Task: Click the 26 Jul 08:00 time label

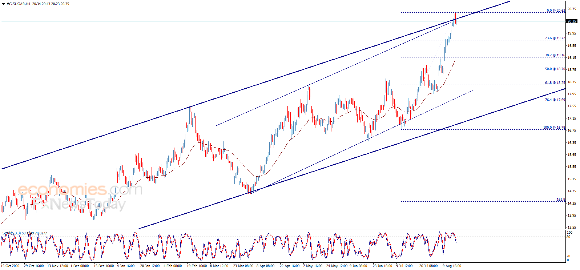Action: (x=428, y=266)
